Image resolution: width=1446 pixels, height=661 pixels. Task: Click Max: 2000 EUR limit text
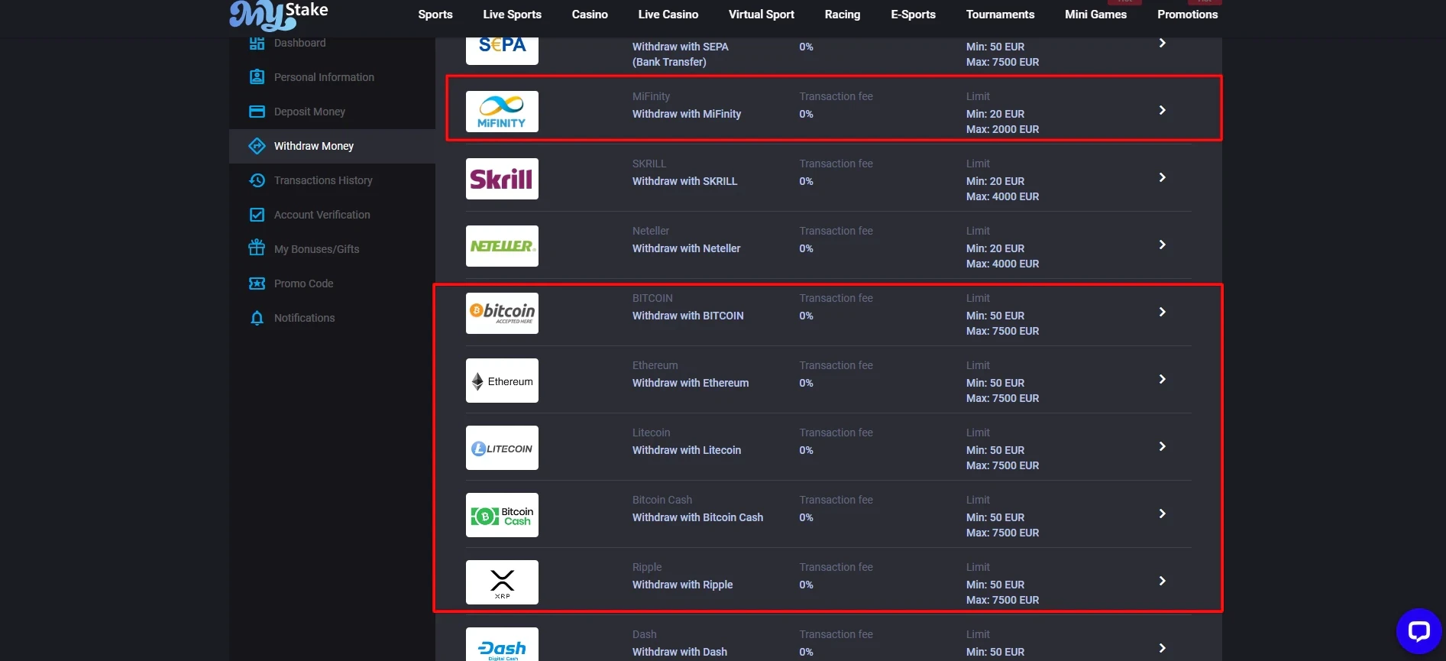[1002, 129]
